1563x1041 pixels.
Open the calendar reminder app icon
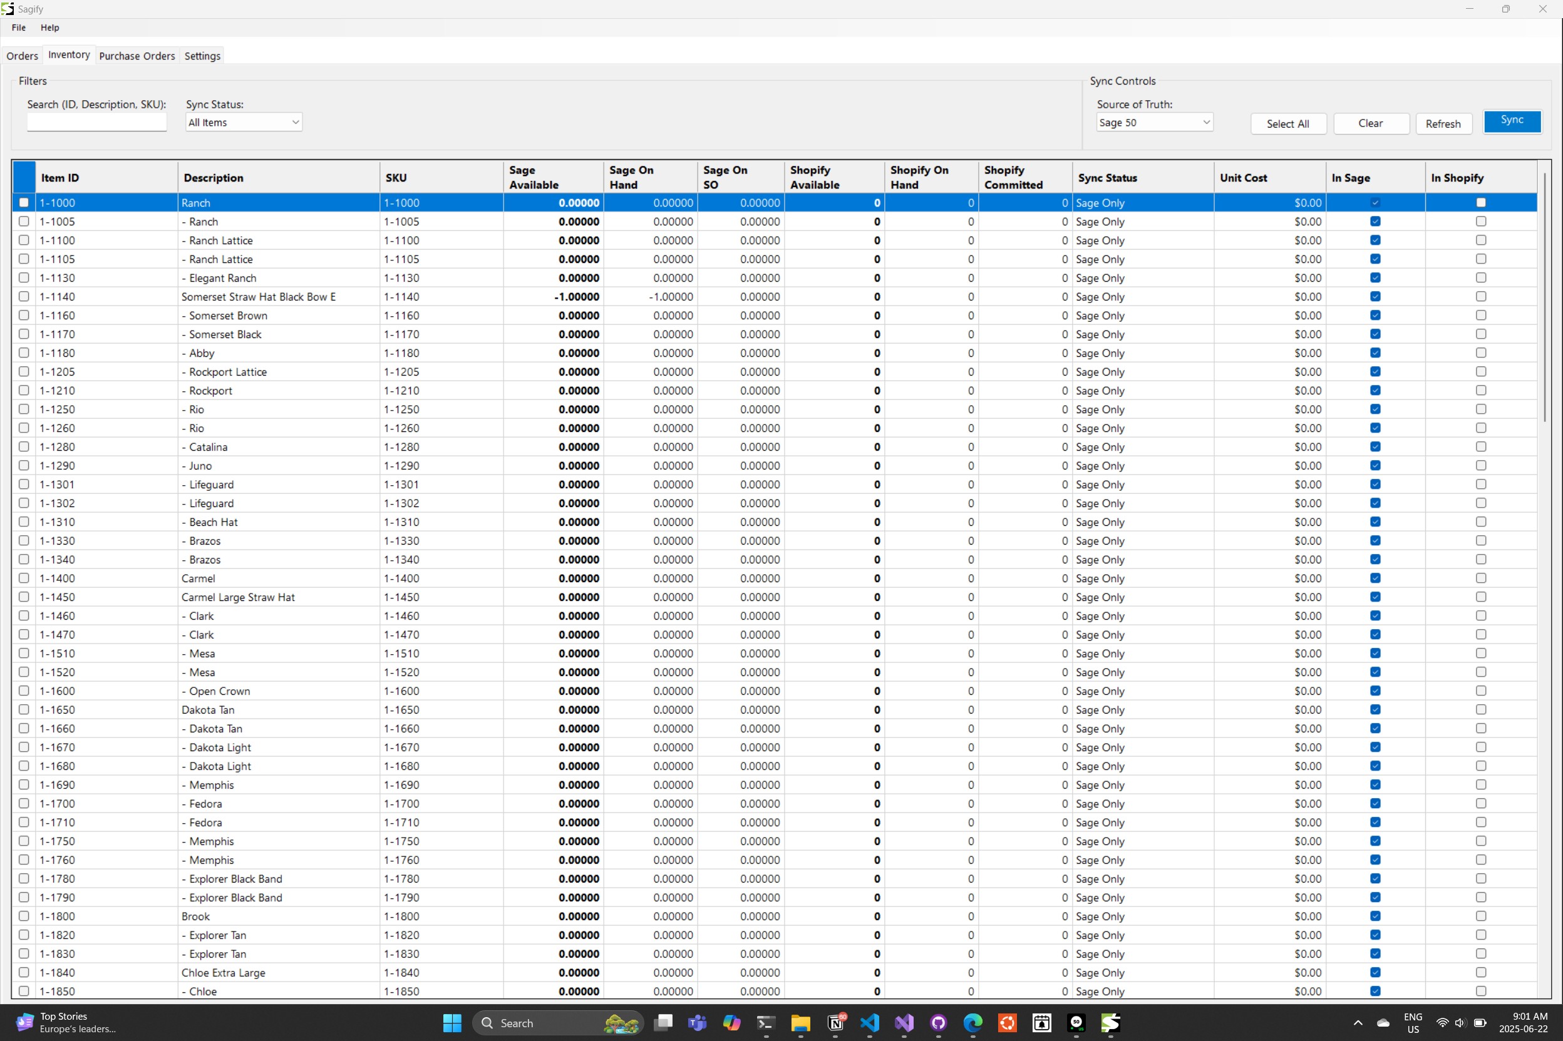point(1042,1022)
